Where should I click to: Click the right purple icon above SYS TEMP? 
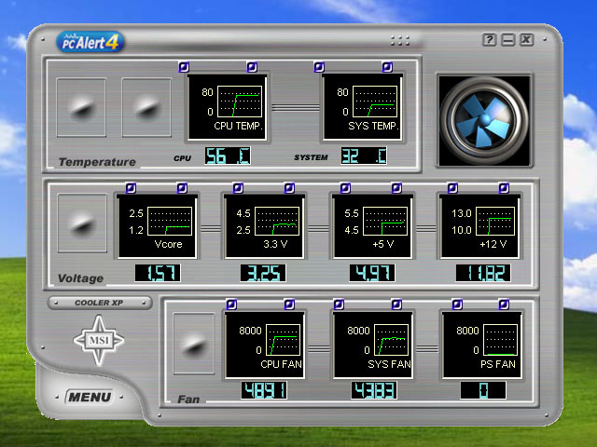coord(387,67)
